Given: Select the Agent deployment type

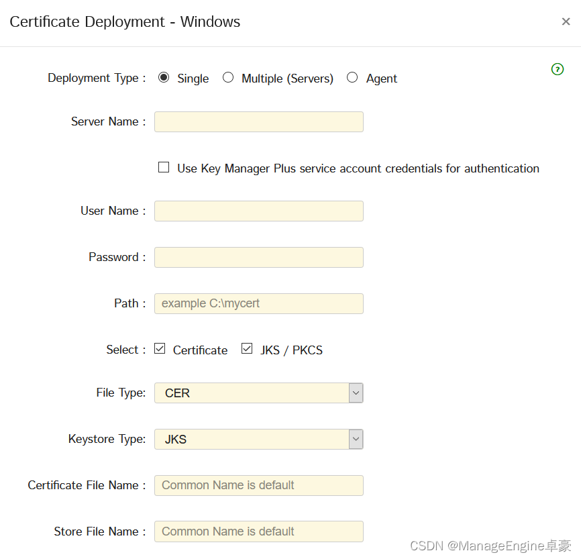Looking at the screenshot, I should pos(352,77).
